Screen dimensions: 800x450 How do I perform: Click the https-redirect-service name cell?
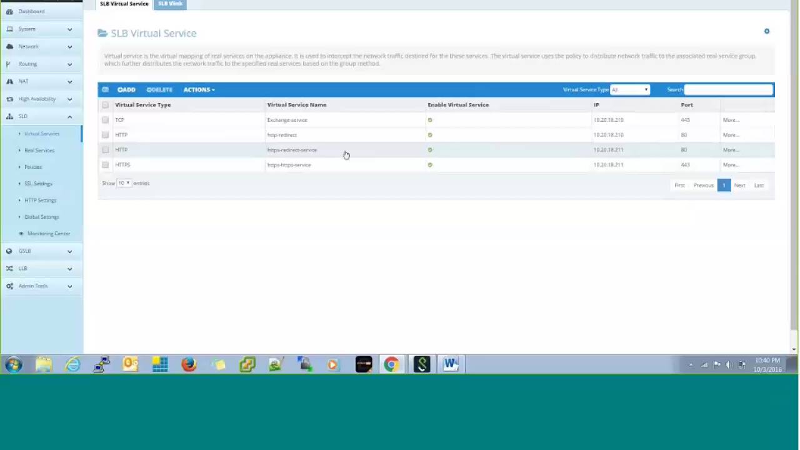[292, 150]
